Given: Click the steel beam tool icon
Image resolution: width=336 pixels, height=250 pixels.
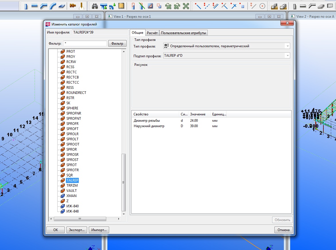Looking at the screenshot, I should [x=35, y=6].
